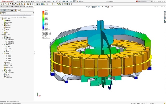This screenshot has height=104, width=166.
Task: Switch to the SOLIDWORKS Add-ins tab
Action: pyautogui.click(x=20, y=6)
